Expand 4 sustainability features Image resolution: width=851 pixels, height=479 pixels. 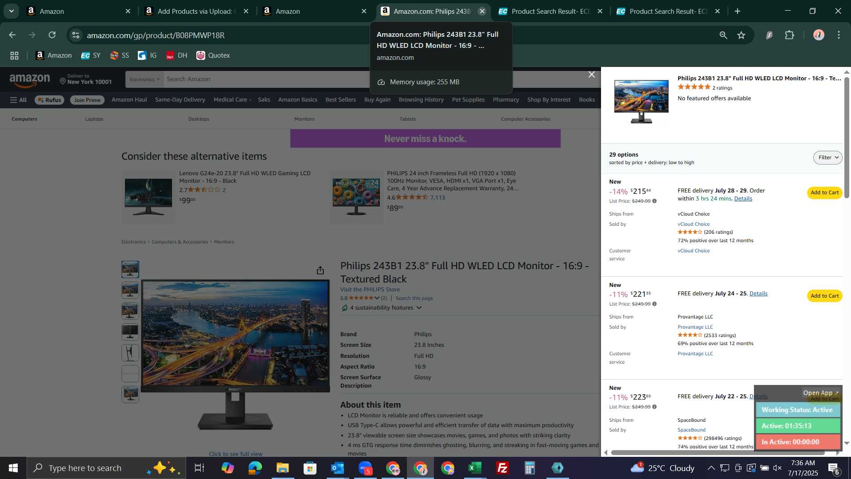[382, 308]
